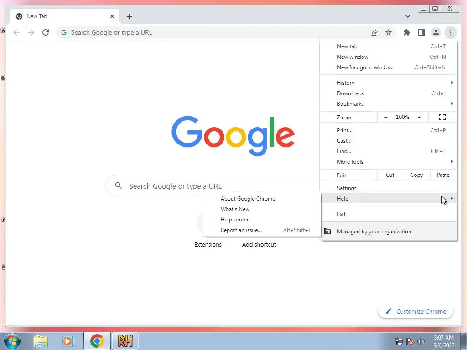467x350 pixels.
Task: Expand the Bookmarks submenu
Action: coord(389,103)
